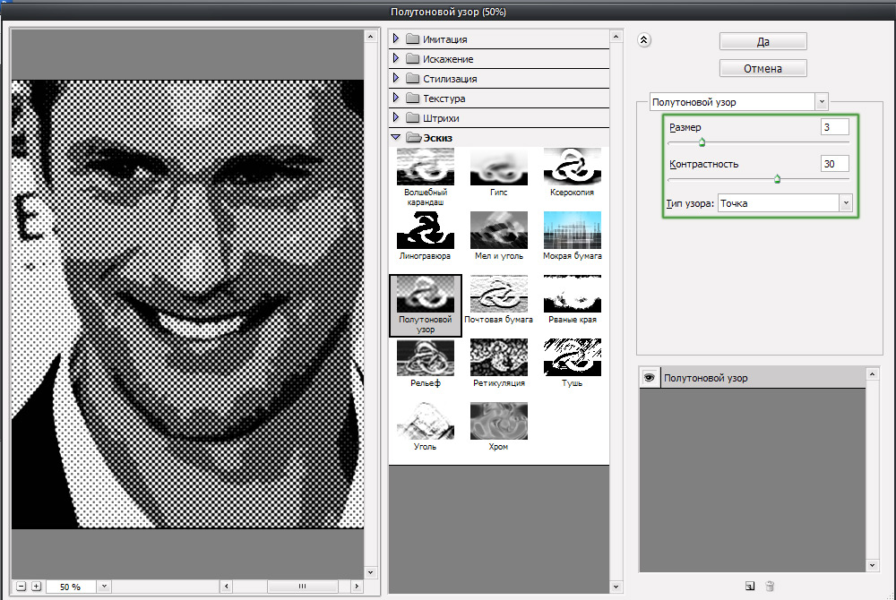Screen dimensions: 896x600
Task: Click the zoom in plus button
Action: point(36,587)
